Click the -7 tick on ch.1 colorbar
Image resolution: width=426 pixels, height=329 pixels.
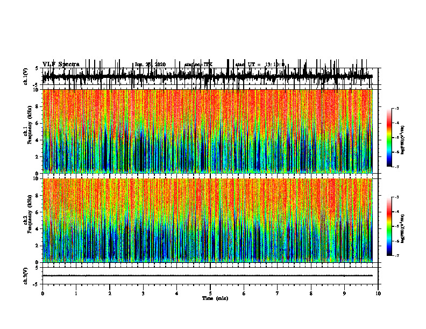[x=397, y=167]
